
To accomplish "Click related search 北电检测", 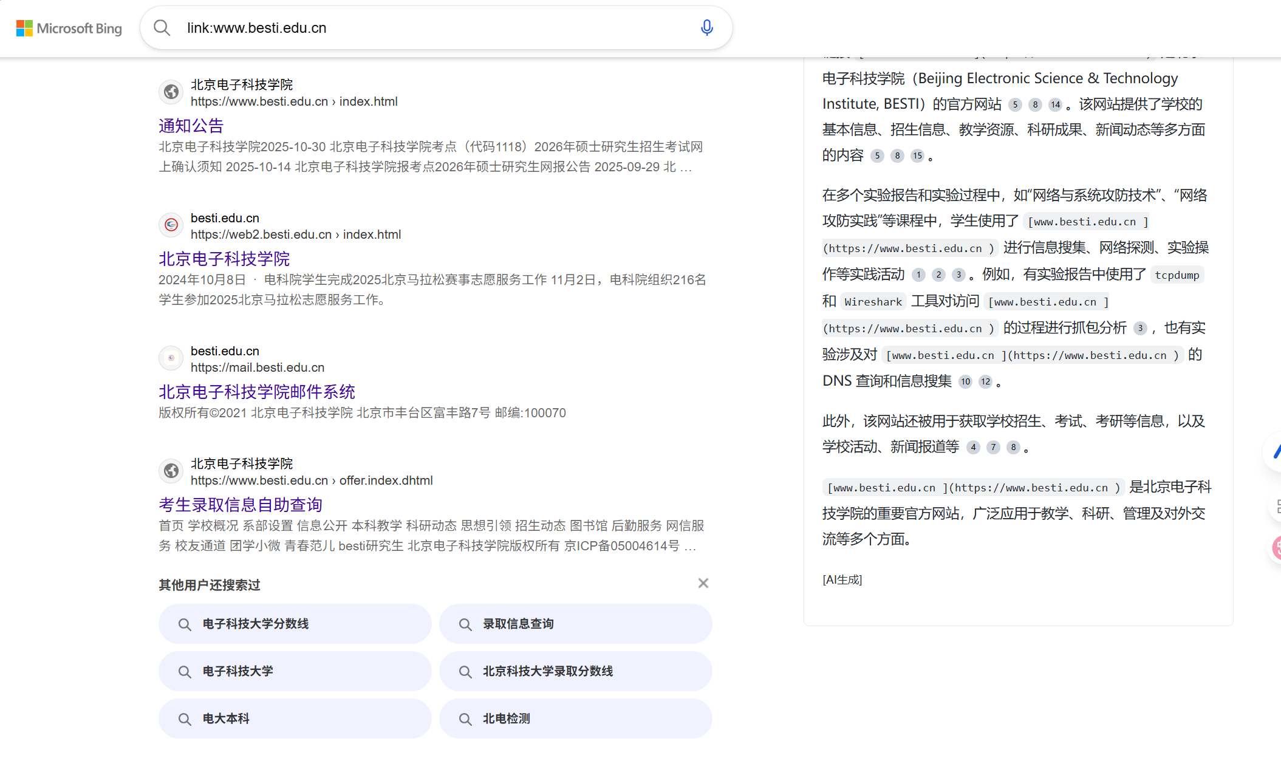I will point(575,719).
